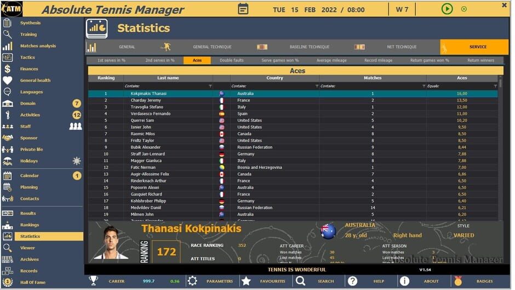Switch to the GENERAL statistics tab
This screenshot has height=290, width=515.
pyautogui.click(x=128, y=47)
